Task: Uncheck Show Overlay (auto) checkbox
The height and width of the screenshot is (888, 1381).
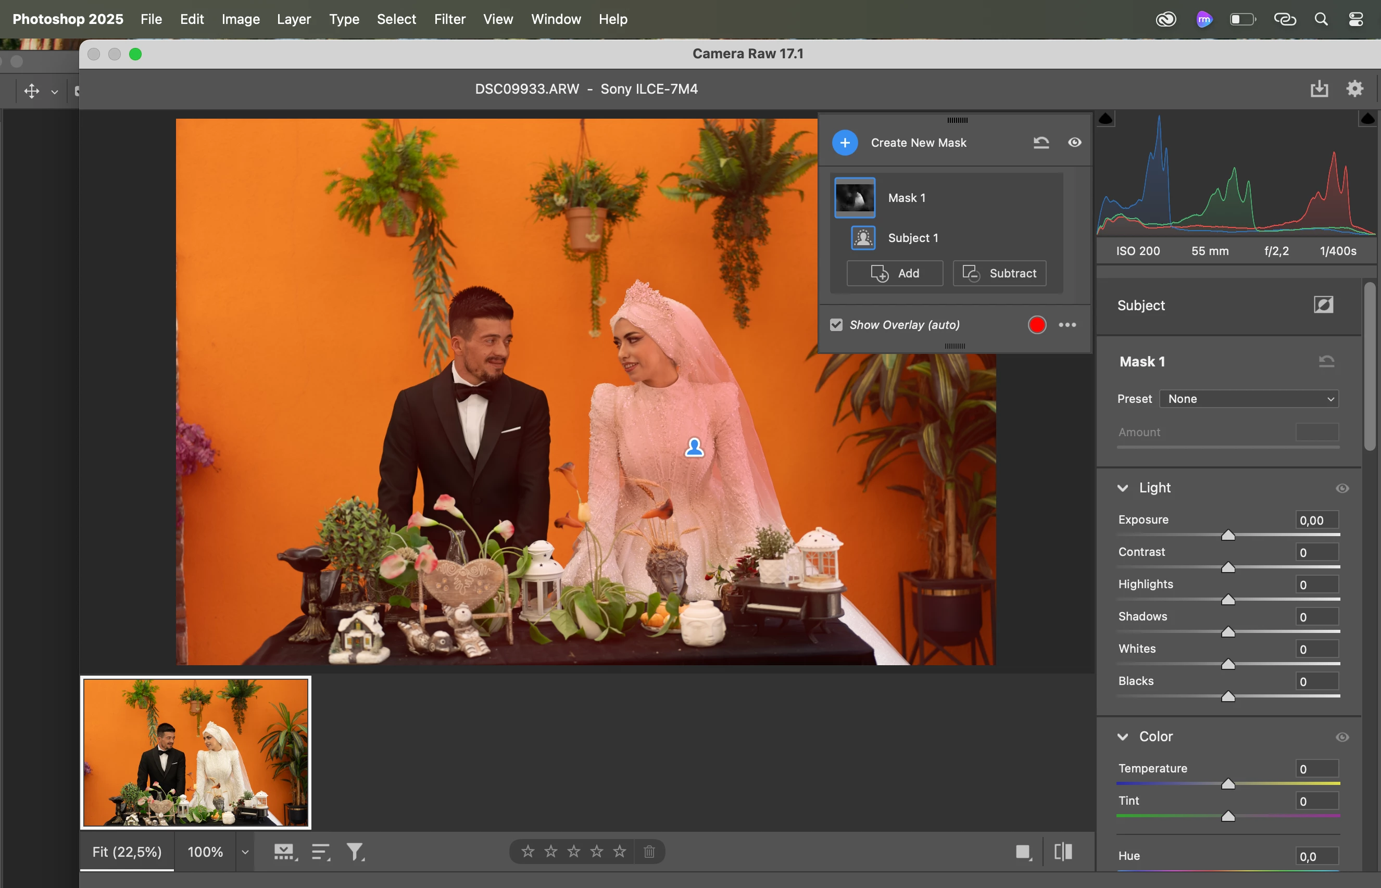Action: coord(836,325)
